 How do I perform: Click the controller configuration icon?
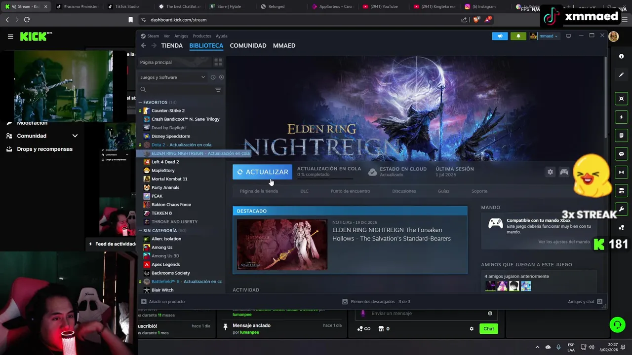[564, 172]
